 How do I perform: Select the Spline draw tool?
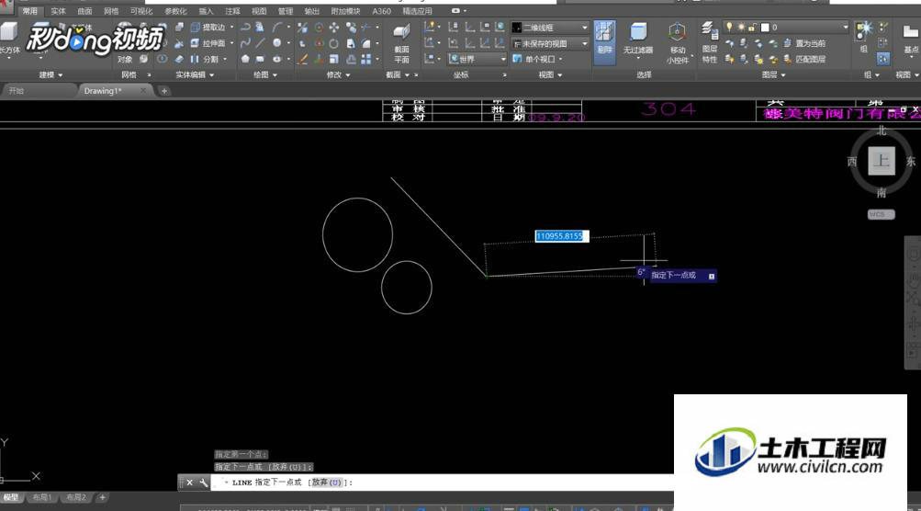pos(245,43)
